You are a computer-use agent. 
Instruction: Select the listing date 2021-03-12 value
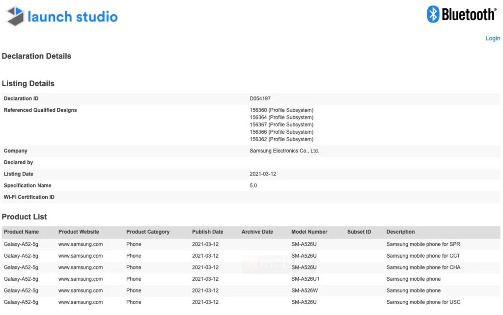263,174
